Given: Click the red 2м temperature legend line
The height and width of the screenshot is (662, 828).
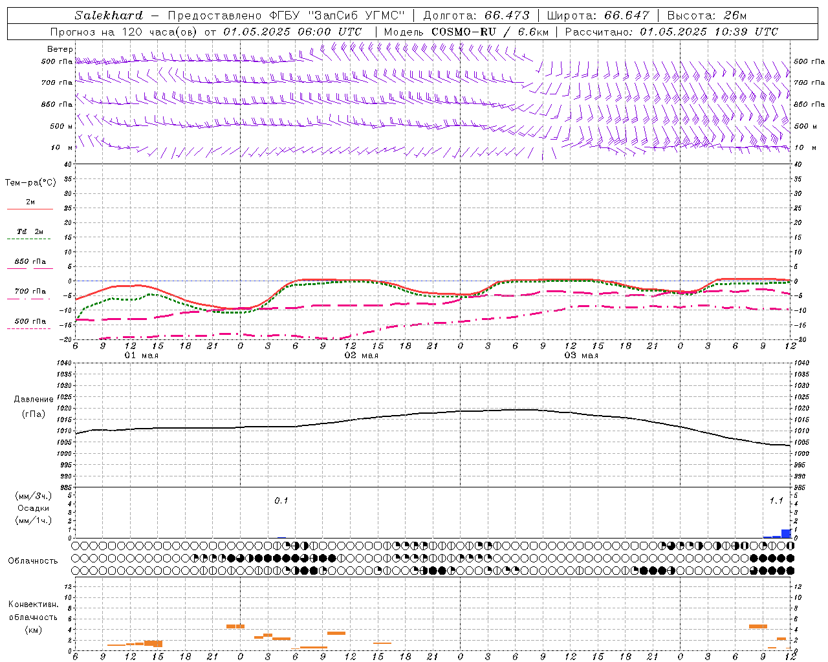Looking at the screenshot, I should click(30, 209).
